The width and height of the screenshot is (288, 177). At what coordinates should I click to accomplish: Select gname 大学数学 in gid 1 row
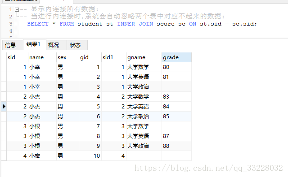click(144, 67)
